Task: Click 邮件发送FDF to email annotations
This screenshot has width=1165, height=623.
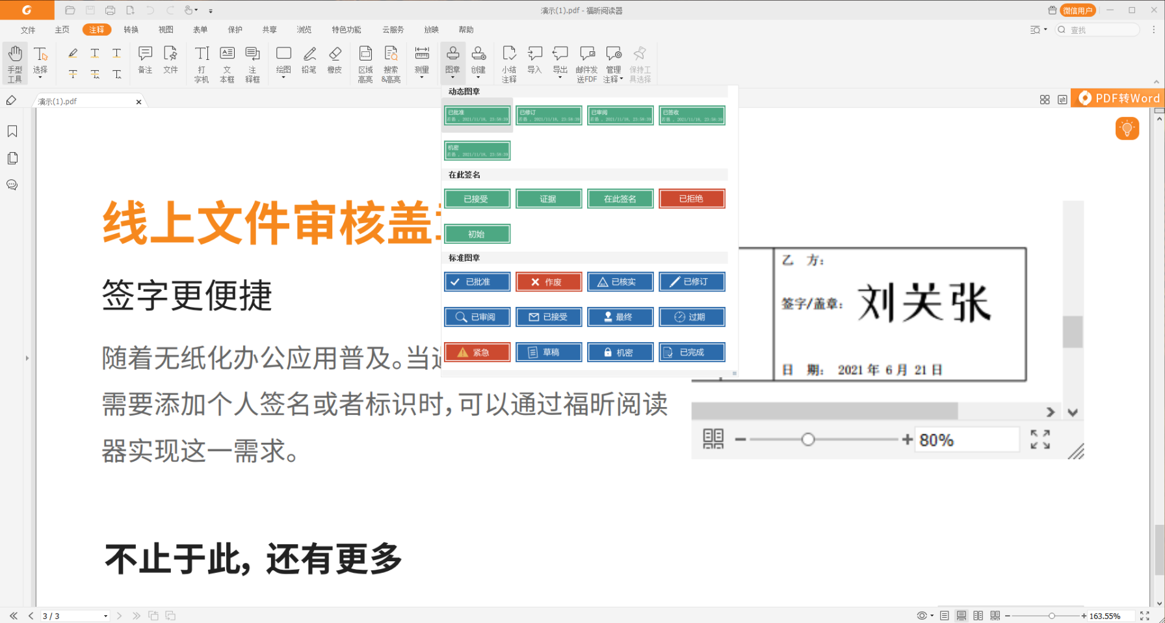Action: pyautogui.click(x=587, y=62)
